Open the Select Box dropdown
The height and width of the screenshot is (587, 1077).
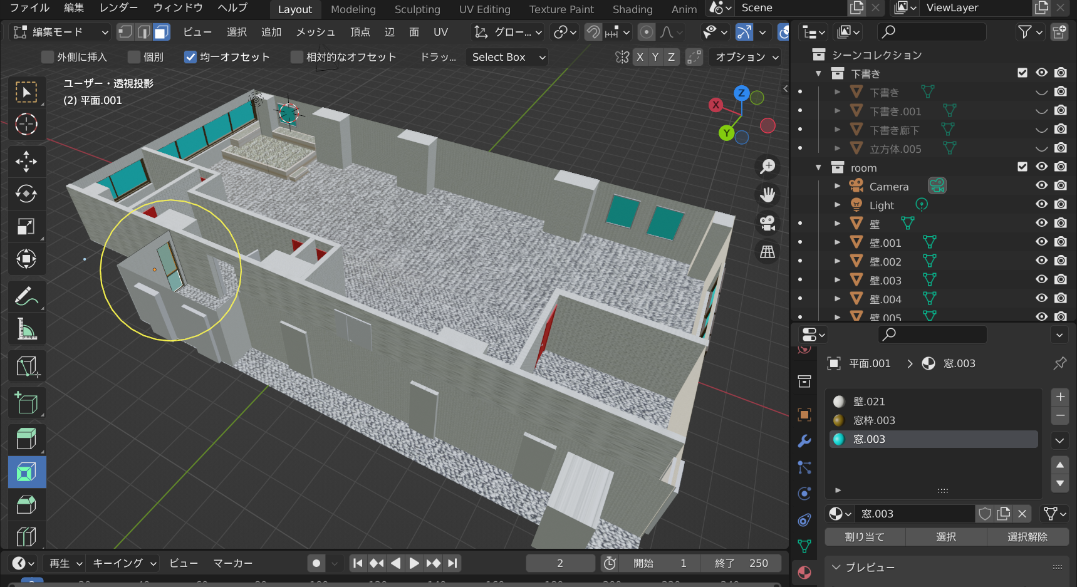(x=507, y=57)
